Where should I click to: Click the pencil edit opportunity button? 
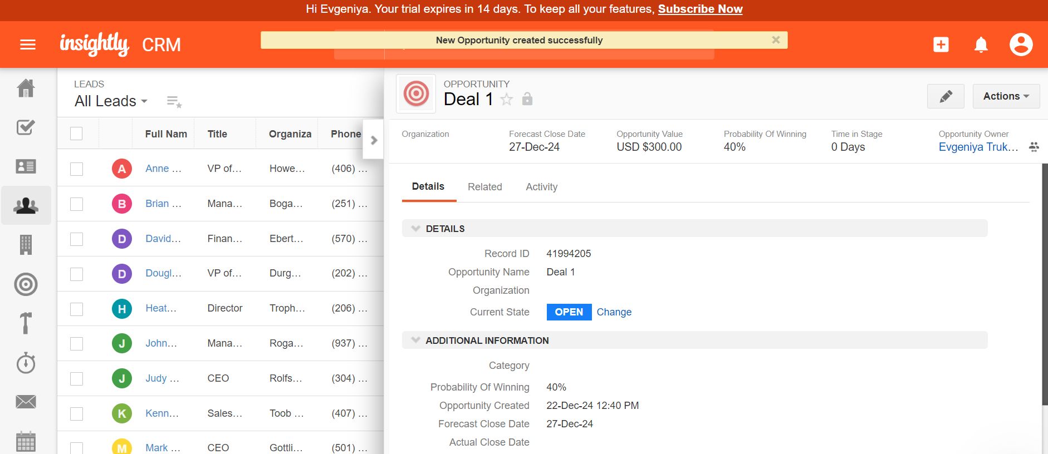(x=946, y=96)
